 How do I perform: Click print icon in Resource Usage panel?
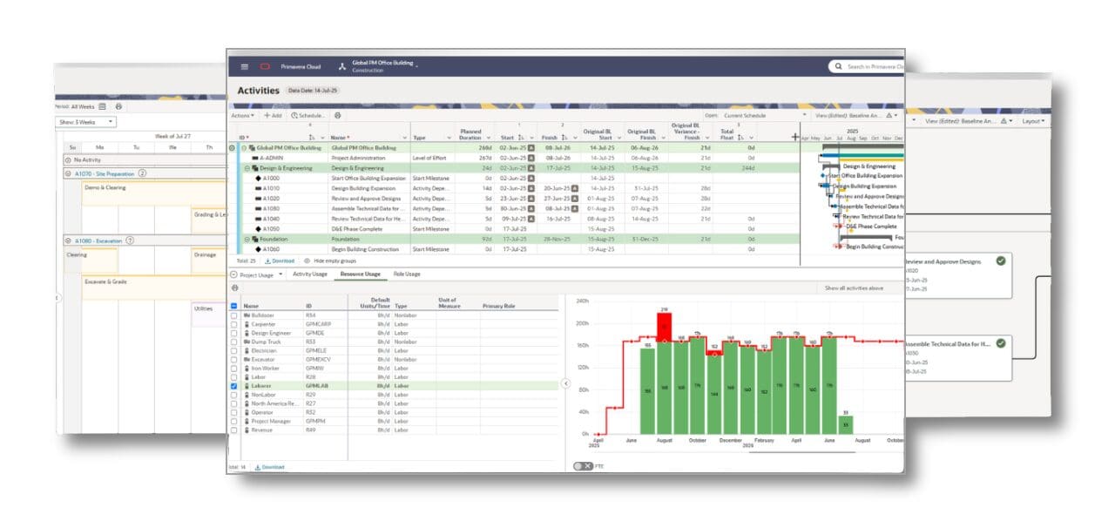tap(234, 288)
